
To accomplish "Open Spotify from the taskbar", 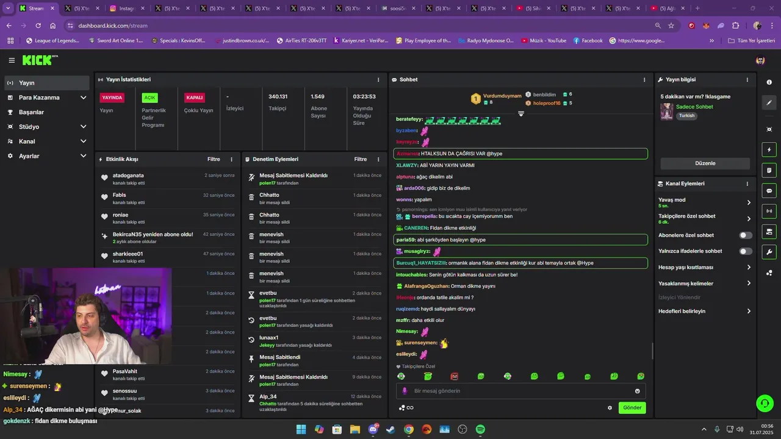I will 480,429.
